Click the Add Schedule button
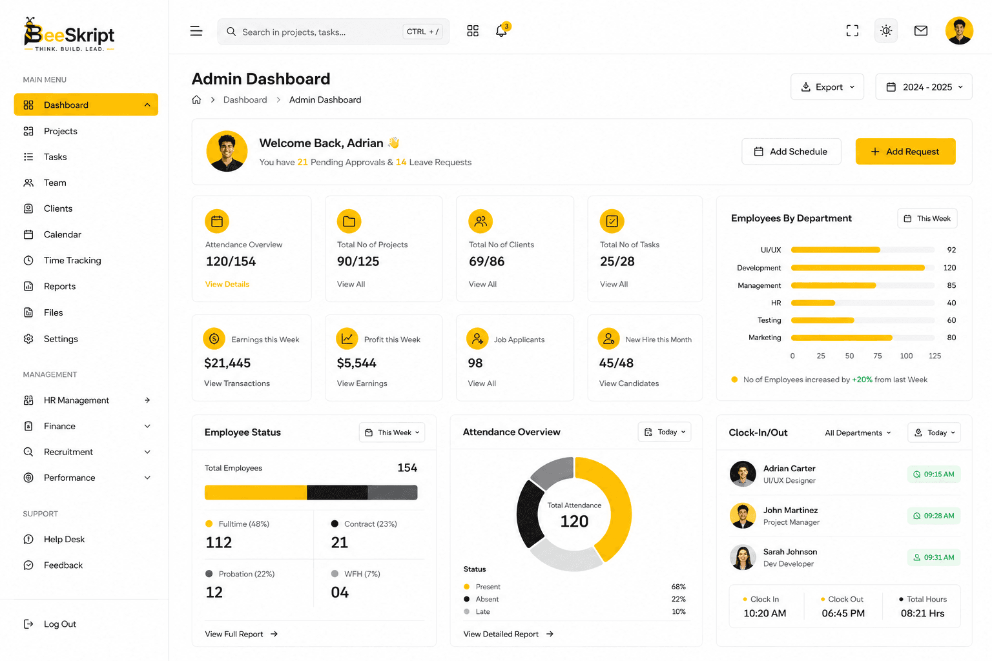 pos(791,151)
